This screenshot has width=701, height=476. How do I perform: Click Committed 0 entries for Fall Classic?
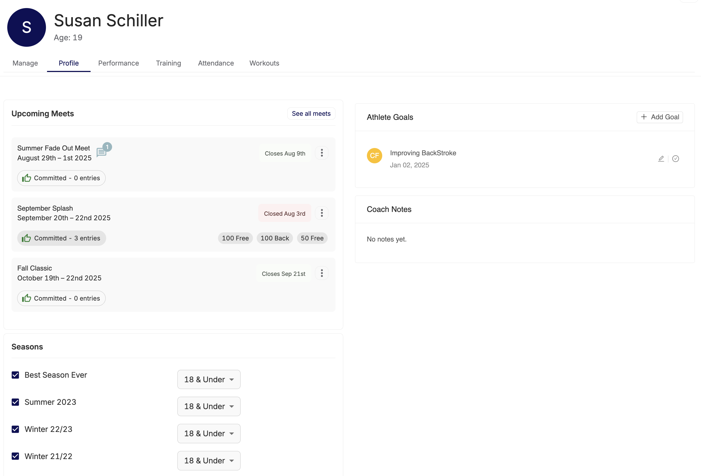pyautogui.click(x=61, y=298)
